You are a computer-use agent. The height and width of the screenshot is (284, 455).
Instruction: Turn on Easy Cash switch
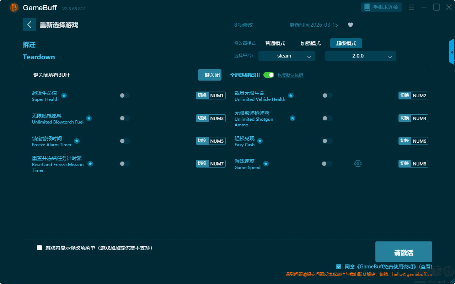tap(327, 141)
